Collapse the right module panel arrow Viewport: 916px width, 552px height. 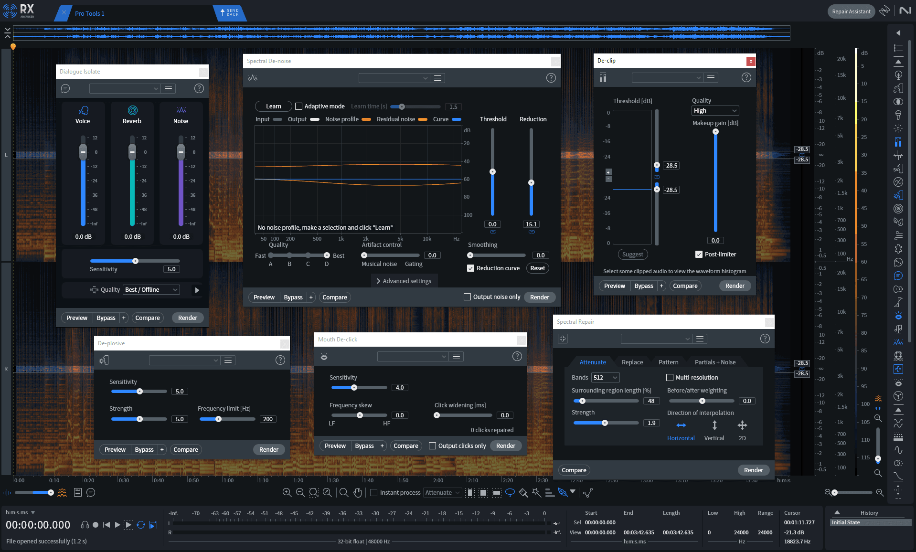pyautogui.click(x=898, y=33)
